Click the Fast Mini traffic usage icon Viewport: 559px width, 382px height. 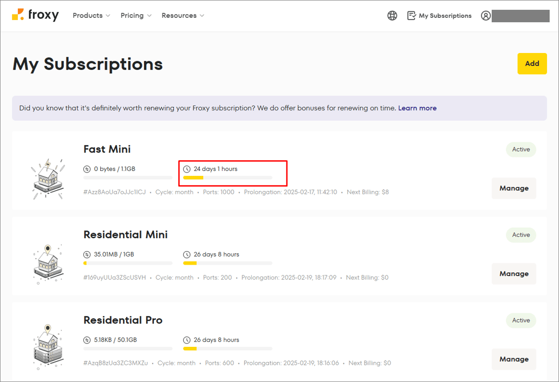tap(87, 169)
